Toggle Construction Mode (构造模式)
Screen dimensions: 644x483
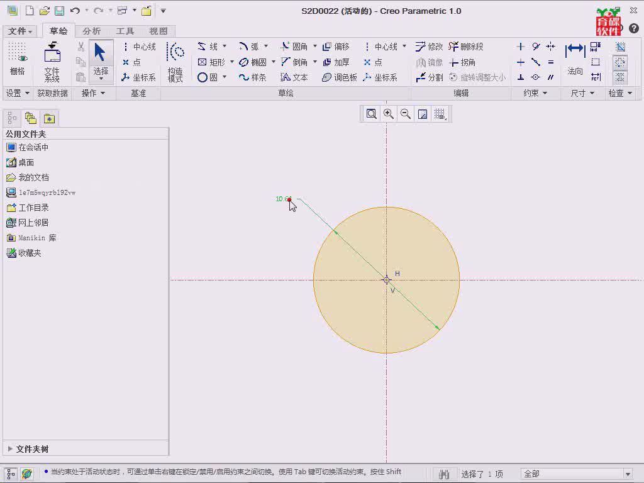point(175,62)
